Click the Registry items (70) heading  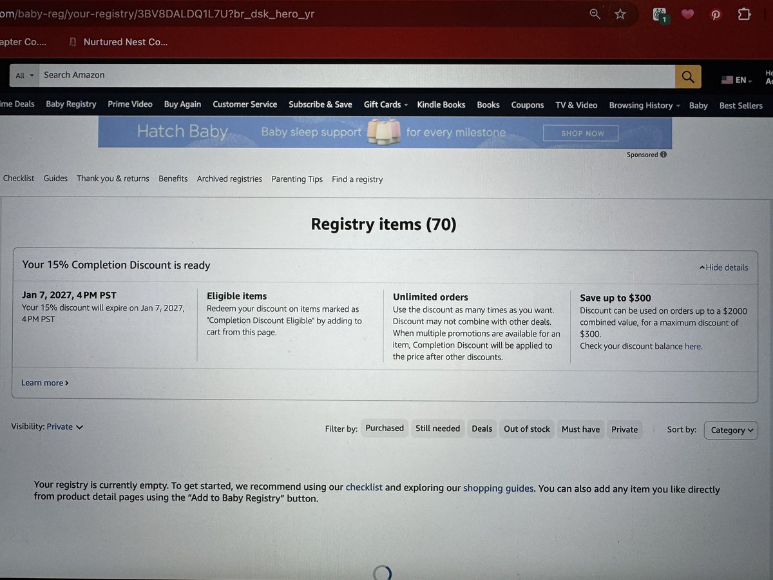point(383,224)
